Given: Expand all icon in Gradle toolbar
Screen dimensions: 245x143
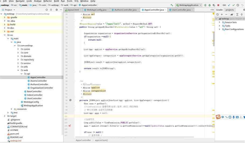Looking at the screenshot, I should pos(237,14).
